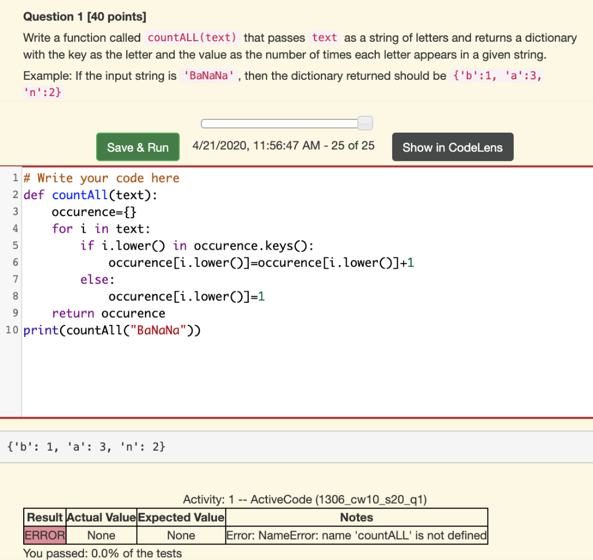
Task: Click the Actual Value column header
Action: point(101,517)
